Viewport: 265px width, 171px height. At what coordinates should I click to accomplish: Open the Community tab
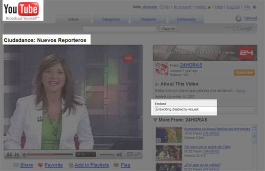(186, 19)
